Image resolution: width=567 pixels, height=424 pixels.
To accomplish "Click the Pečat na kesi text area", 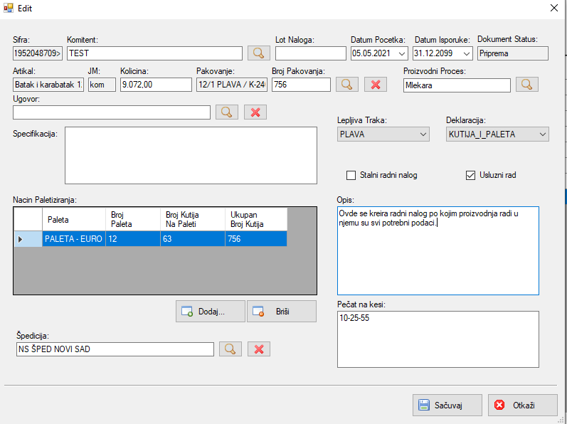I will [x=438, y=339].
